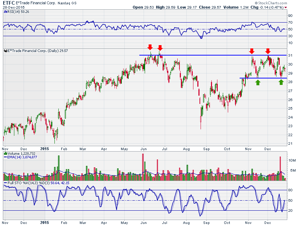
Task: Click the RSI(14) 50.26 label
Action: tap(18, 12)
